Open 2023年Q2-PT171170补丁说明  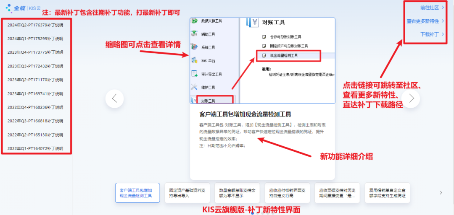point(35,80)
